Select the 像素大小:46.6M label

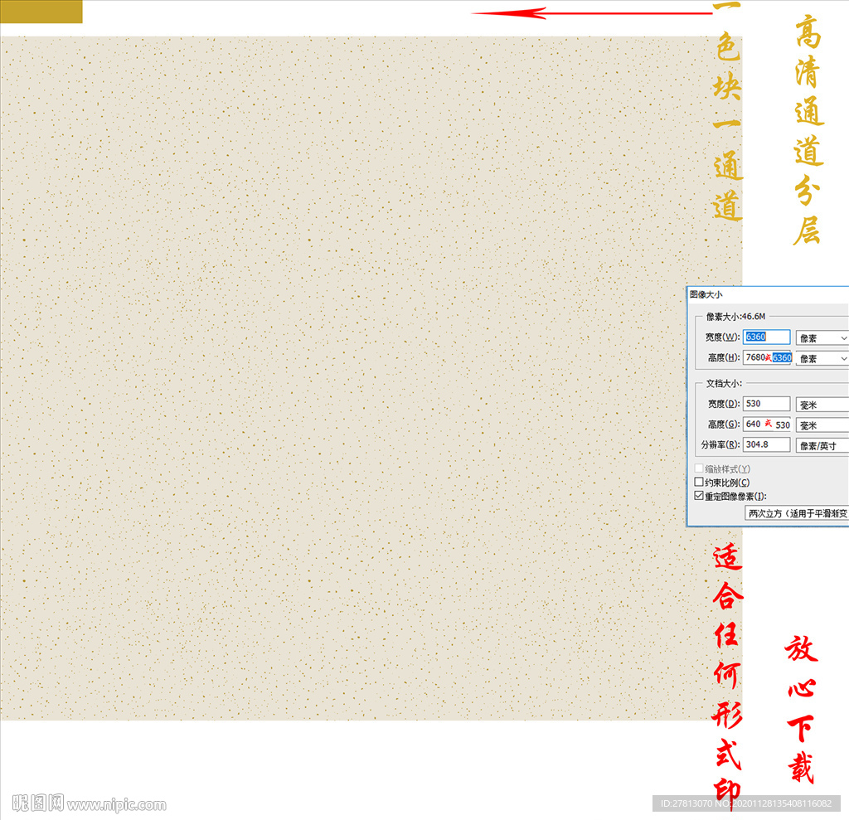pos(735,316)
